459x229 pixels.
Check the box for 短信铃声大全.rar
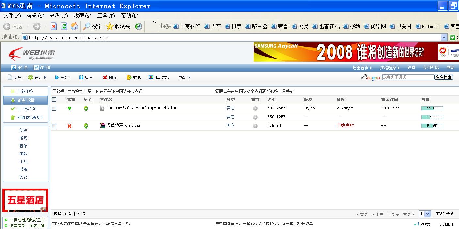54,126
